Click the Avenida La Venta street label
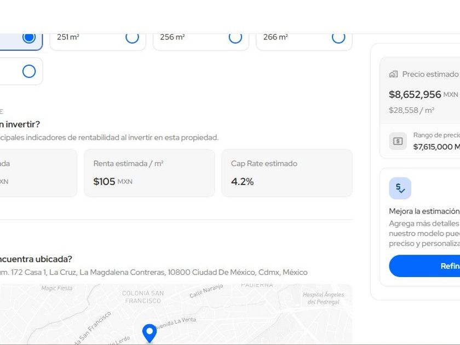 pos(176,323)
